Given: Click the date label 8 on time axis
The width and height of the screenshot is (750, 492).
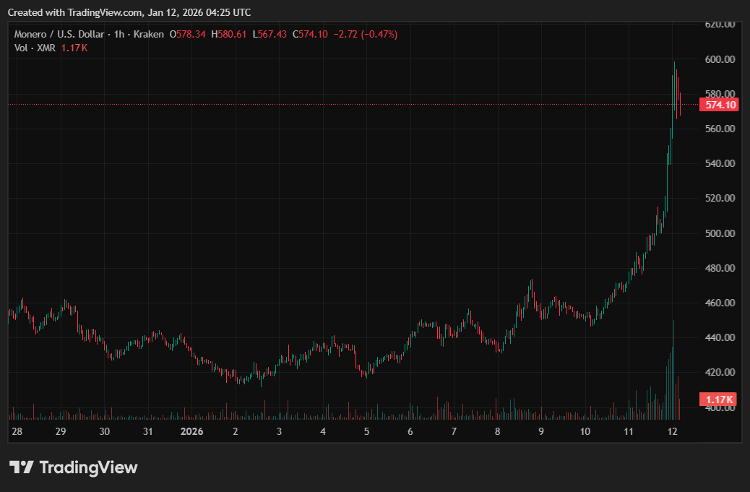Looking at the screenshot, I should pos(497,431).
